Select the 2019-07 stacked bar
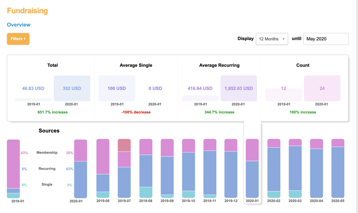 pos(124,169)
